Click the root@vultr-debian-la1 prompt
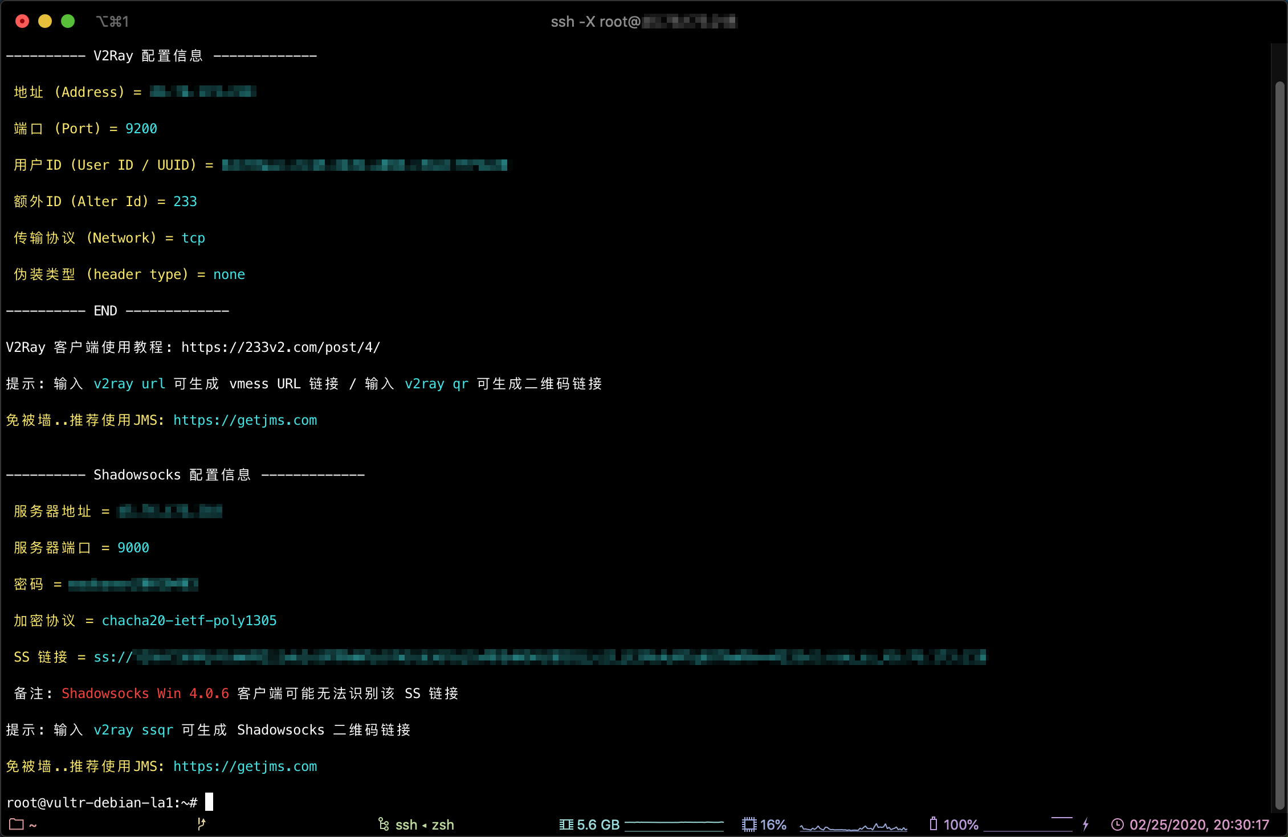Screen dimensions: 1288x837 point(102,803)
